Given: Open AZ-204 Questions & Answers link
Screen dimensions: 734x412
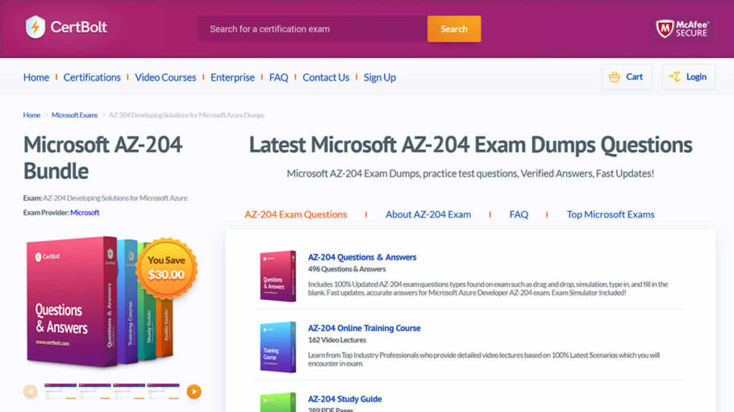Looking at the screenshot, I should click(362, 257).
